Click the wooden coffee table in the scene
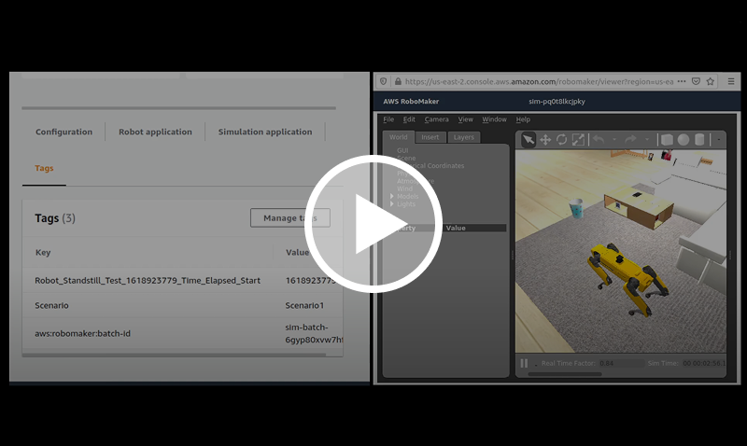The width and height of the screenshot is (747, 446). point(639,206)
